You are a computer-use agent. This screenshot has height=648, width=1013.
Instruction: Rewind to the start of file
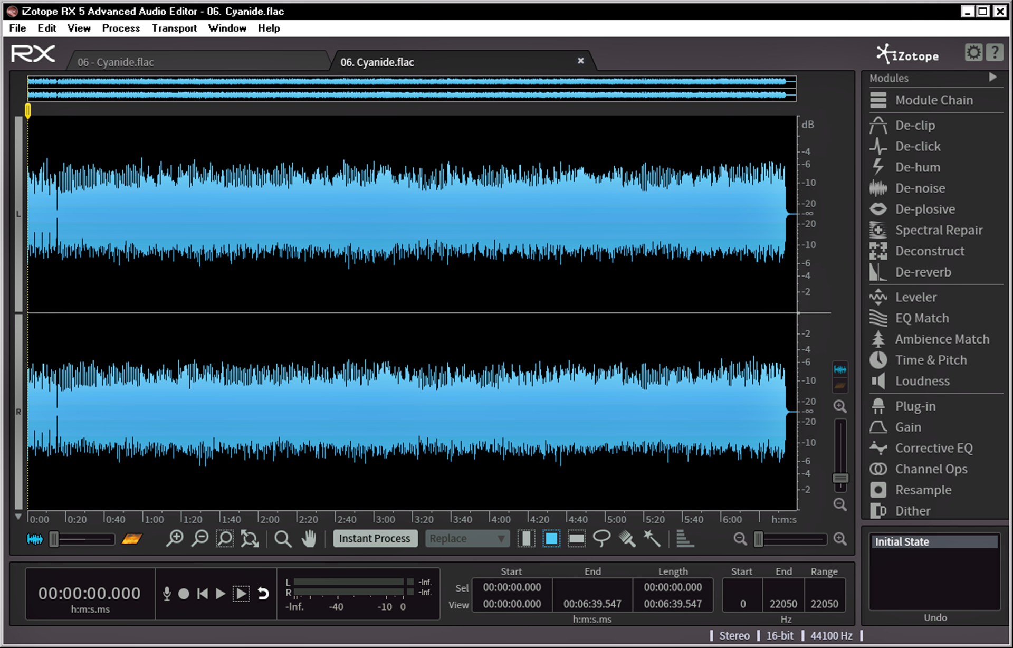coord(202,594)
